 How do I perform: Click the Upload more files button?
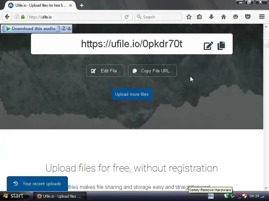131,94
